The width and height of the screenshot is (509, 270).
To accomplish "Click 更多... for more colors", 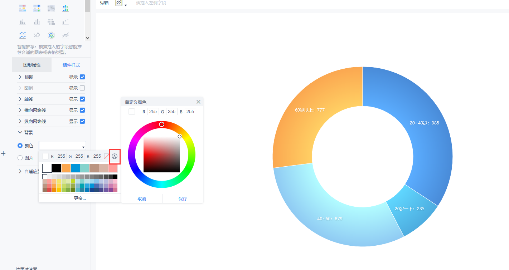I will tap(80, 198).
